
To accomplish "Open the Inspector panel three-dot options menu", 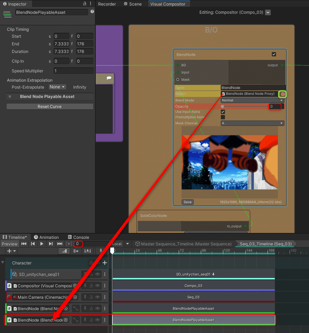I will tap(91, 3).
